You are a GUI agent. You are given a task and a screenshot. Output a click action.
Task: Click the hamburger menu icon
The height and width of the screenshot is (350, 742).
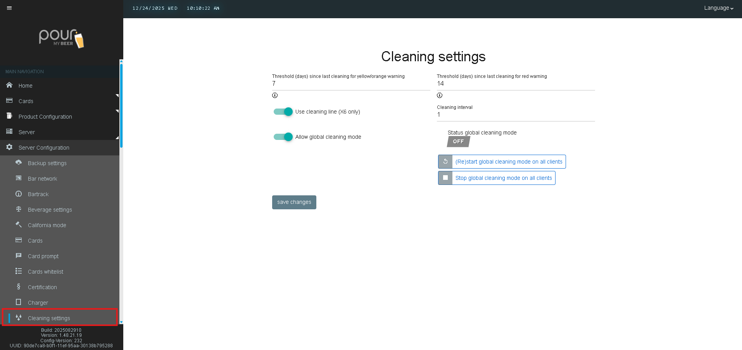(9, 8)
